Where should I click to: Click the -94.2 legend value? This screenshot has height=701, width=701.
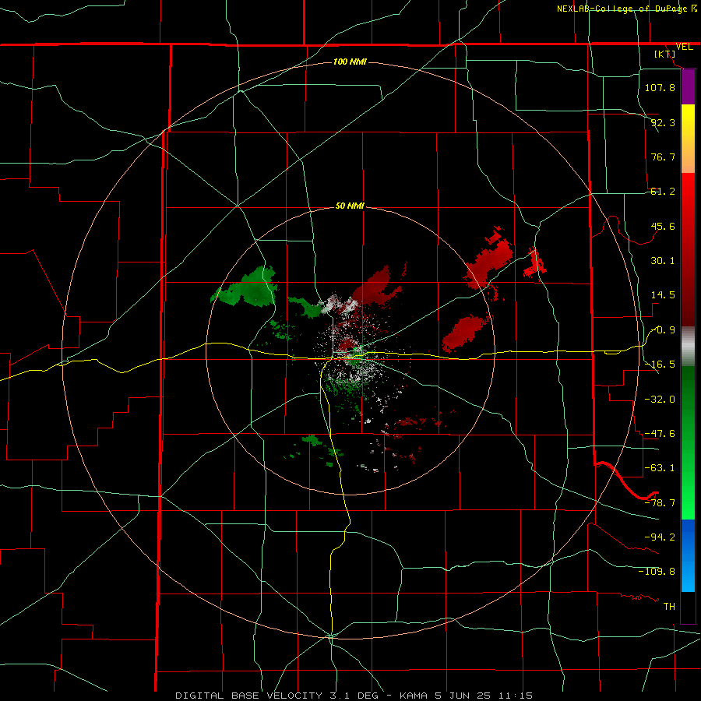coord(660,537)
